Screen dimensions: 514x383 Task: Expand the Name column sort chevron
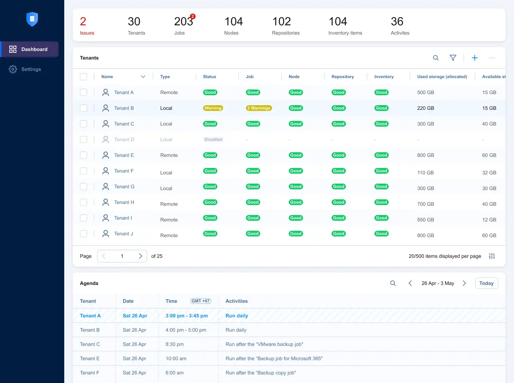(143, 77)
